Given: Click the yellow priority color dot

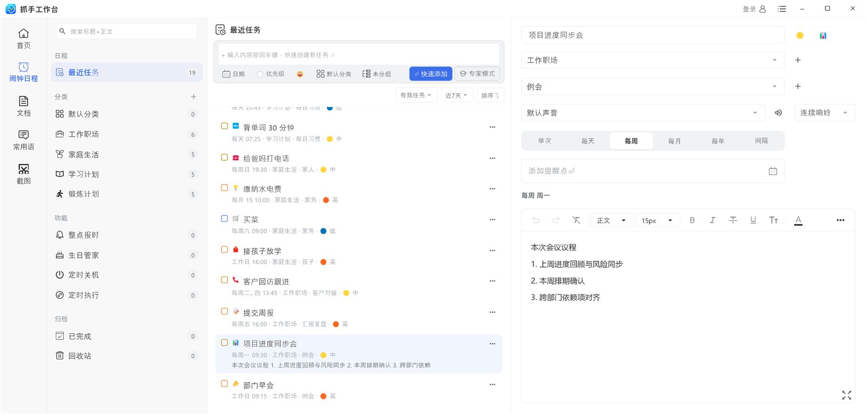Looking at the screenshot, I should (799, 35).
